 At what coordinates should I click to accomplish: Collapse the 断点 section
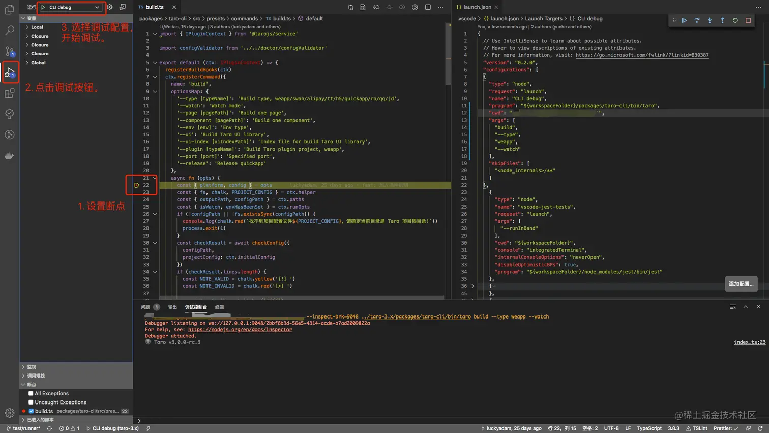click(x=76, y=384)
